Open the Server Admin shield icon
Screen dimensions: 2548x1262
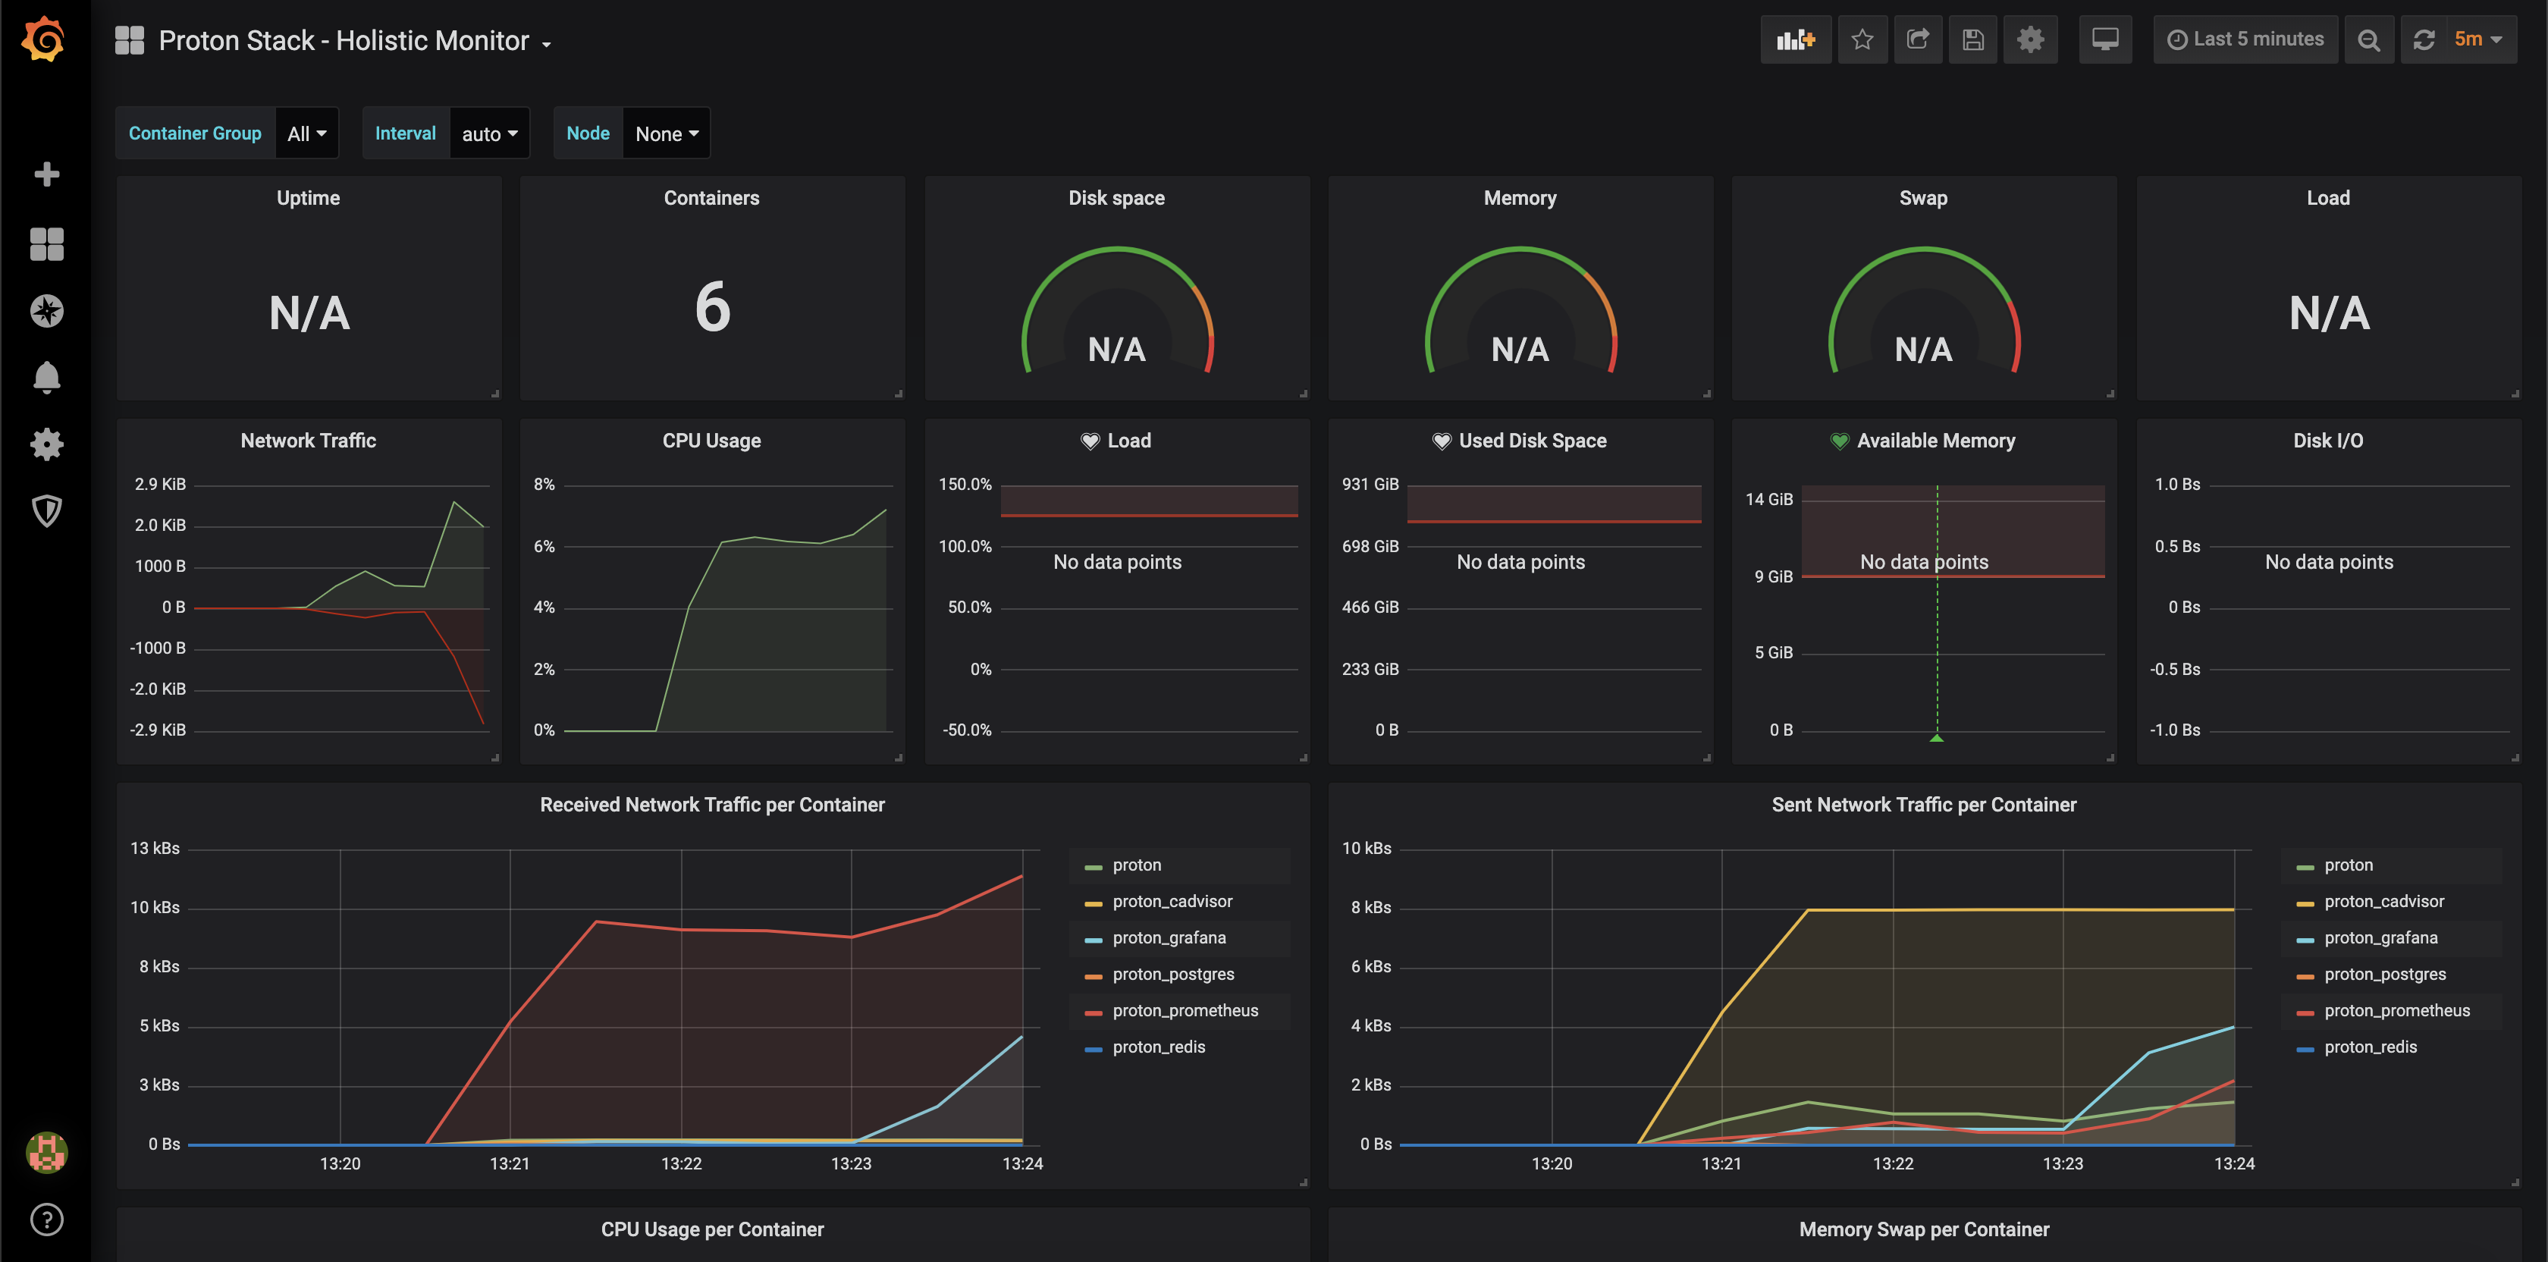46,510
